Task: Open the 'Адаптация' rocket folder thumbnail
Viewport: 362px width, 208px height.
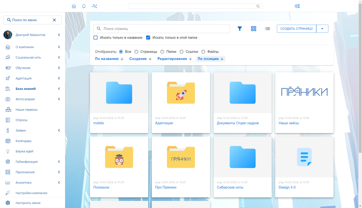Action: coord(181,93)
